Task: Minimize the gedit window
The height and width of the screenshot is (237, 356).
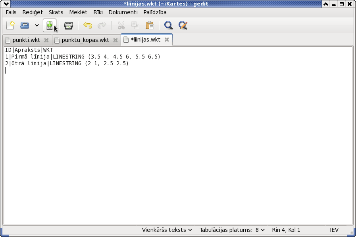Action: coord(334,4)
